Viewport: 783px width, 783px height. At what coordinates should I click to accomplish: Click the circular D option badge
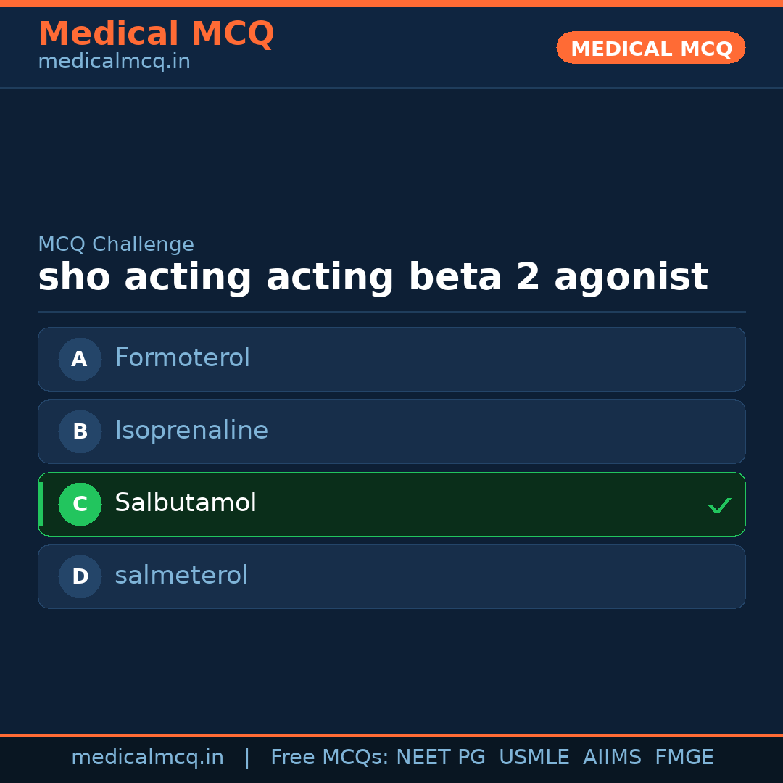tap(80, 576)
